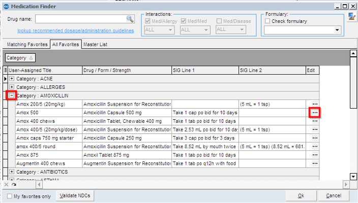The width and height of the screenshot is (358, 203).
Task: Click the user monitor icon beside Formulary
Action: (351, 17)
